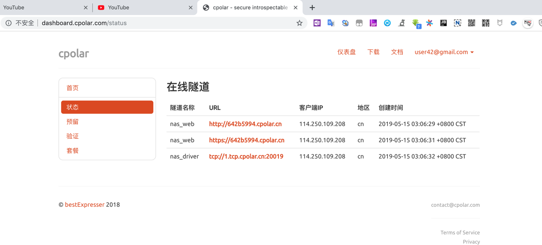Open the http://642b5994.cpolar.cn tunnel link

tap(245, 124)
